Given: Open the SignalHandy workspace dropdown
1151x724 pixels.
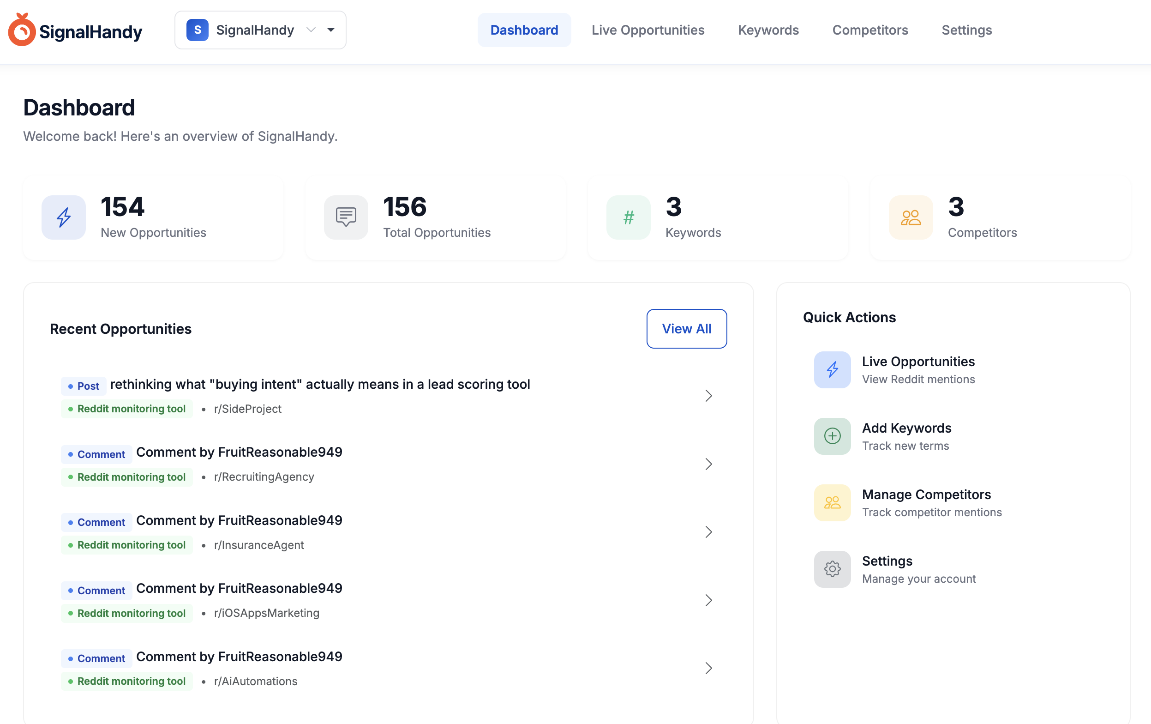Looking at the screenshot, I should tap(260, 30).
